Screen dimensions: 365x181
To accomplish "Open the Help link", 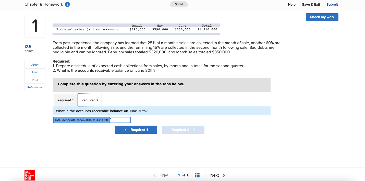I will coord(291,4).
